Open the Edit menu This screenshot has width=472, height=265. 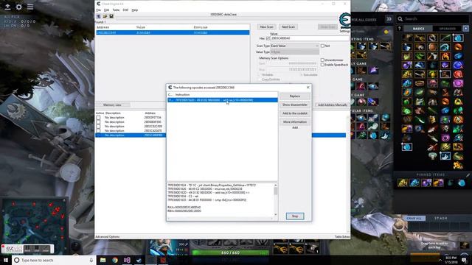coord(106,10)
